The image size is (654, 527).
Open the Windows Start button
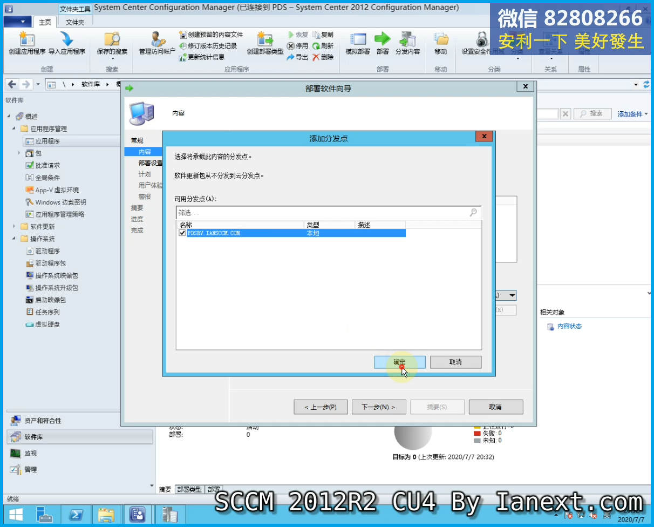(16, 515)
